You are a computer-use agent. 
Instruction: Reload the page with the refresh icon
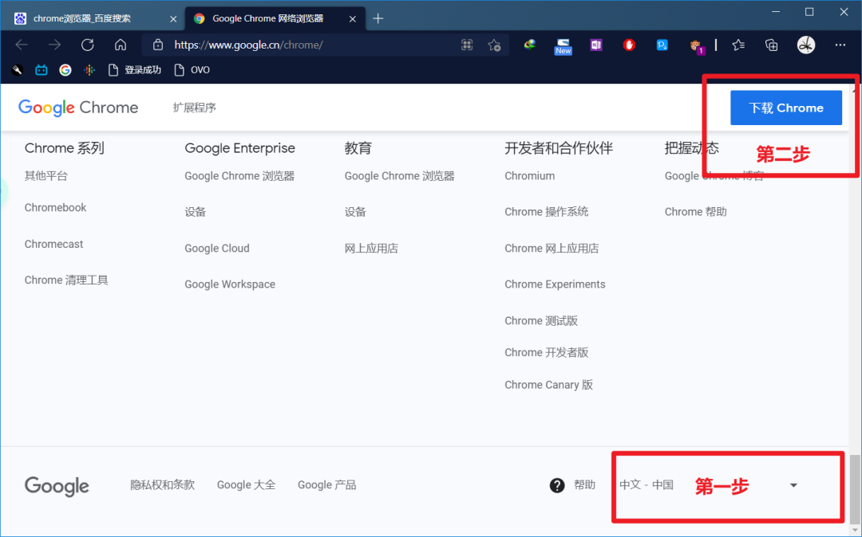(x=88, y=45)
